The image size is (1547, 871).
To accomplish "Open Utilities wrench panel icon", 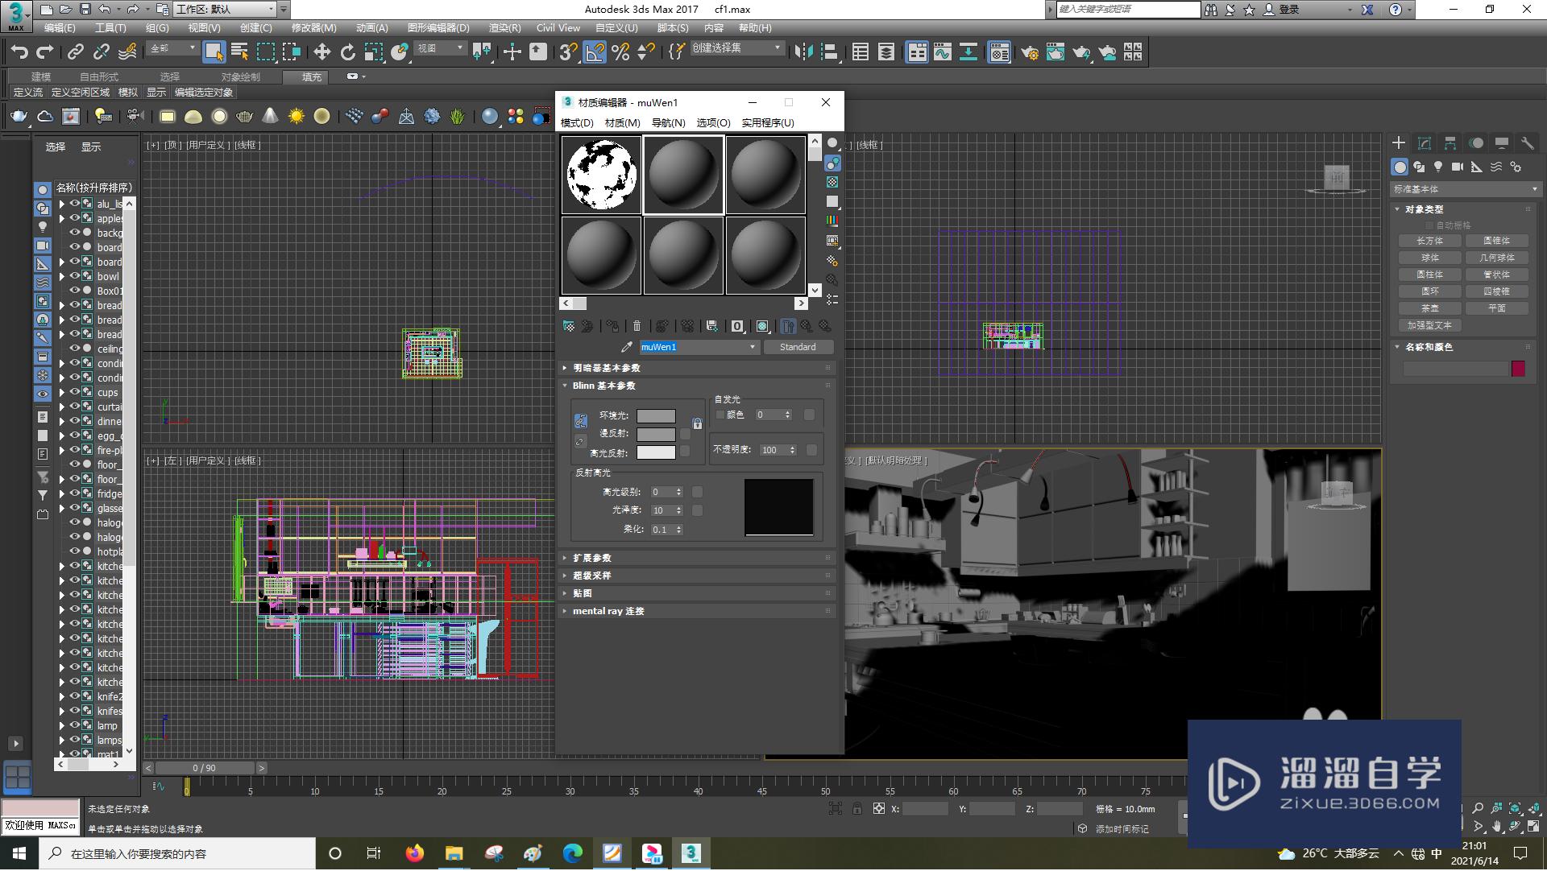I will [1527, 142].
